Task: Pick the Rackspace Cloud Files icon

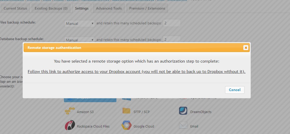Action: pyautogui.click(x=70, y=125)
